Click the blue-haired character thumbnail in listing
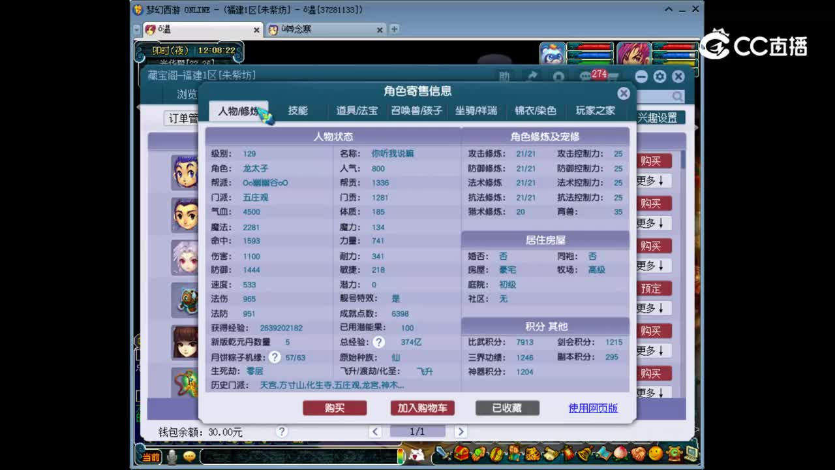This screenshot has height=470, width=835. coord(185,172)
